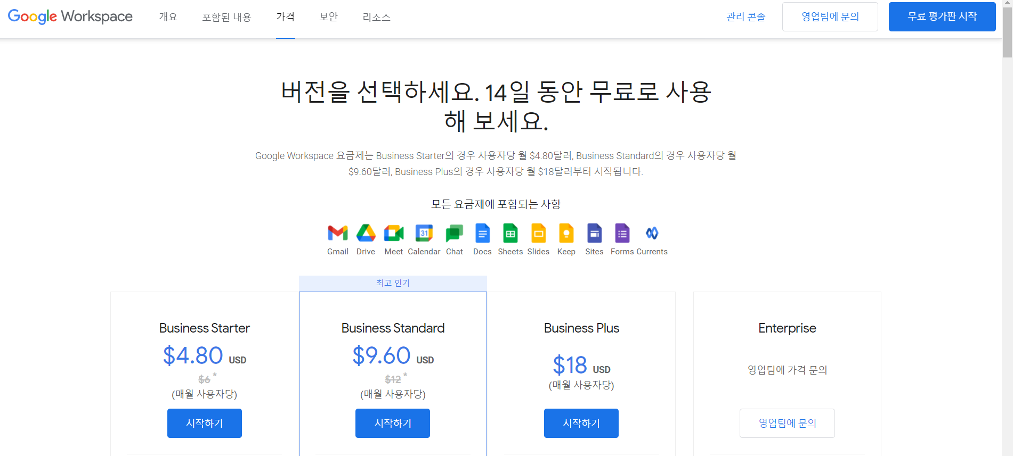Click the 영업팀에 가격 문의 text
Screen dimensions: 1013x456
click(x=787, y=370)
